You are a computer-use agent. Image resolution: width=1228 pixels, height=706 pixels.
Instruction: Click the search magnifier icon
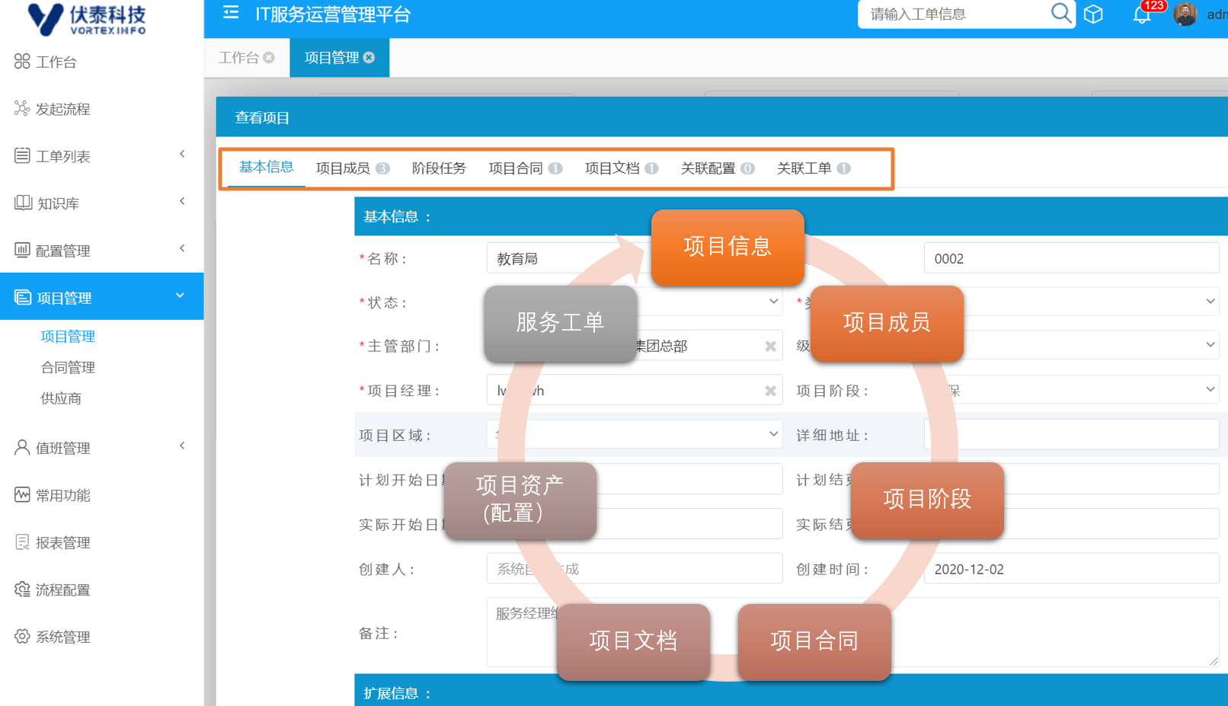coord(1060,14)
